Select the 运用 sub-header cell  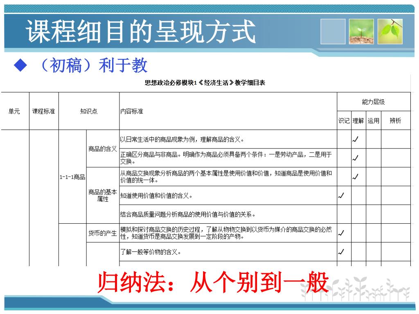pyautogui.click(x=373, y=121)
